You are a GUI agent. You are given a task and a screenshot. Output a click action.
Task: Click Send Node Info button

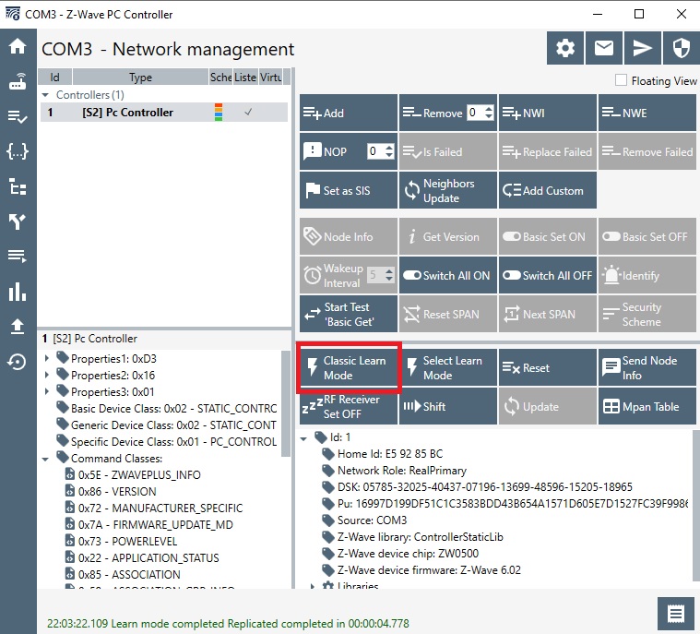(647, 367)
